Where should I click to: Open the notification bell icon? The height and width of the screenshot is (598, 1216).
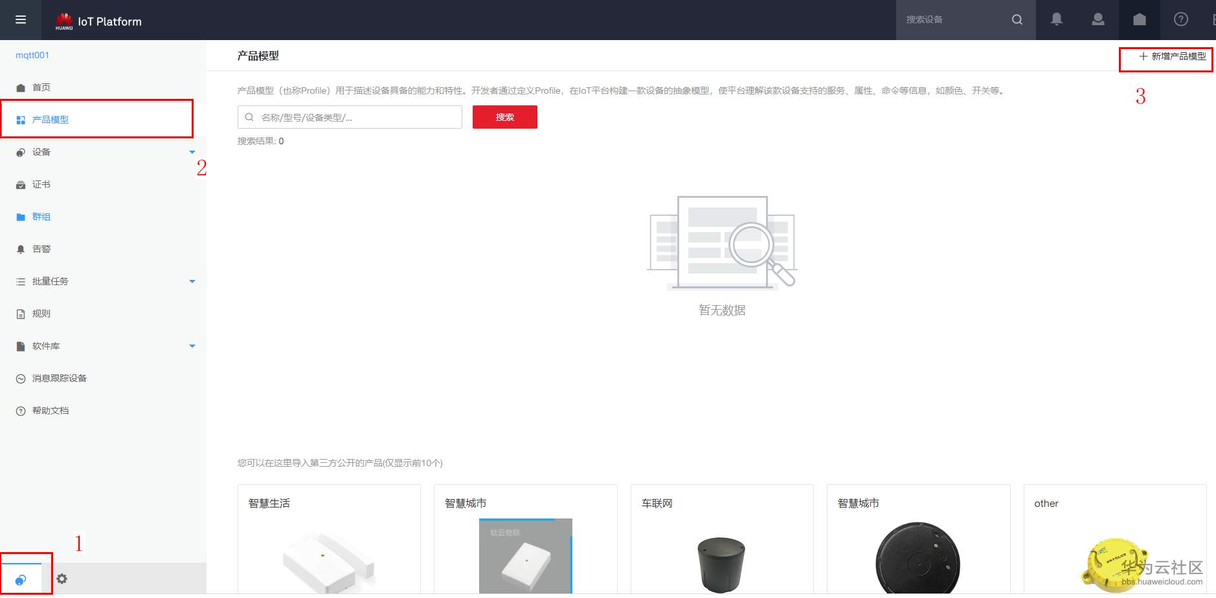1057,19
